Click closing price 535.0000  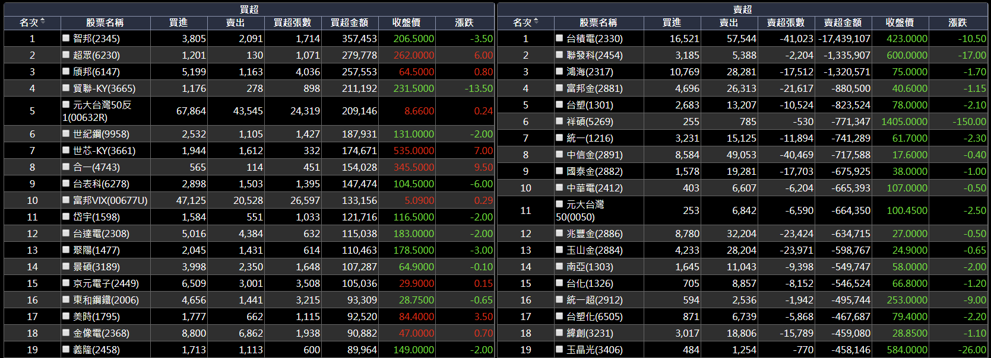(x=414, y=151)
